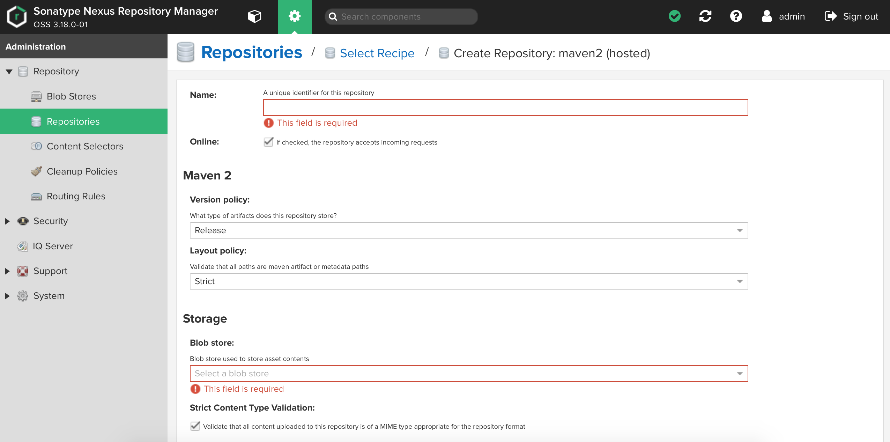The width and height of the screenshot is (890, 442).
Task: Toggle the Online checkbox
Action: coord(268,142)
